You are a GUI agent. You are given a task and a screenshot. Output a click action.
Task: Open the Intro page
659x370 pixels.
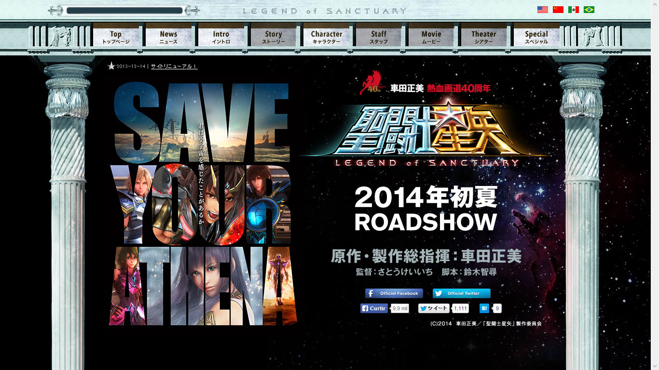(221, 37)
